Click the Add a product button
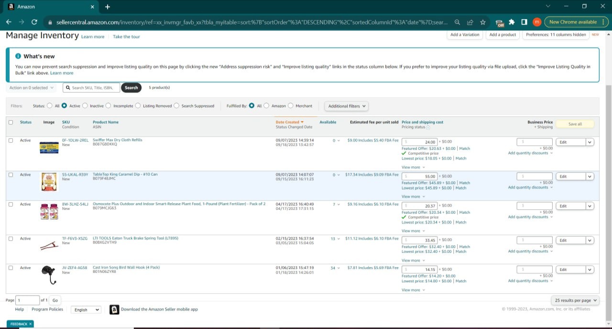The width and height of the screenshot is (612, 329). pyautogui.click(x=503, y=35)
